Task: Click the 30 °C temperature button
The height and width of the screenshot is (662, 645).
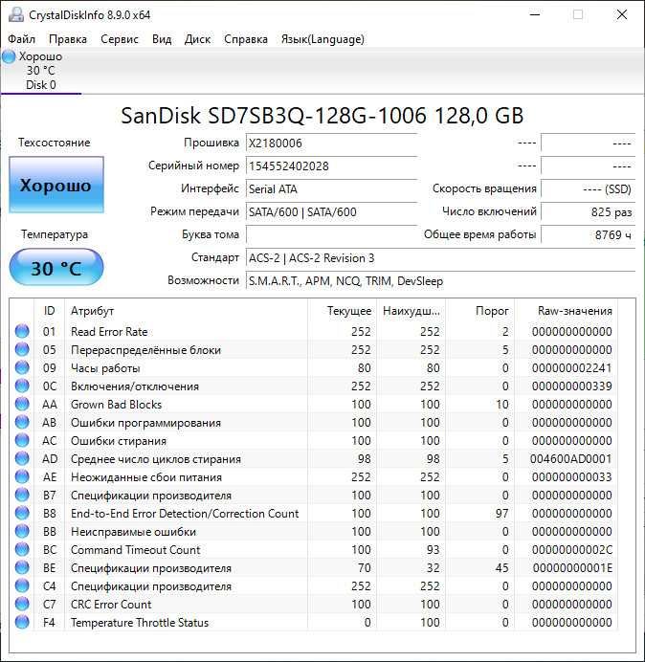Action: [56, 268]
